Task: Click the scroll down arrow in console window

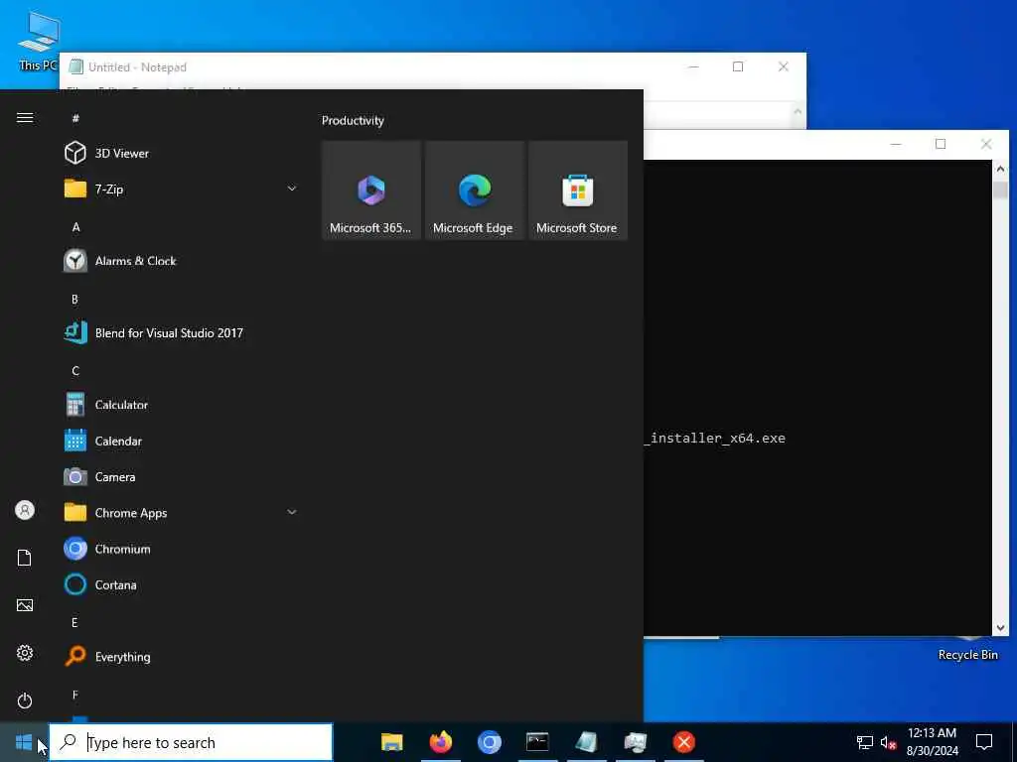Action: pos(1000,627)
